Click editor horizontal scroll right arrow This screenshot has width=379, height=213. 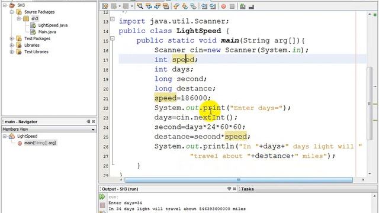[x=363, y=180]
